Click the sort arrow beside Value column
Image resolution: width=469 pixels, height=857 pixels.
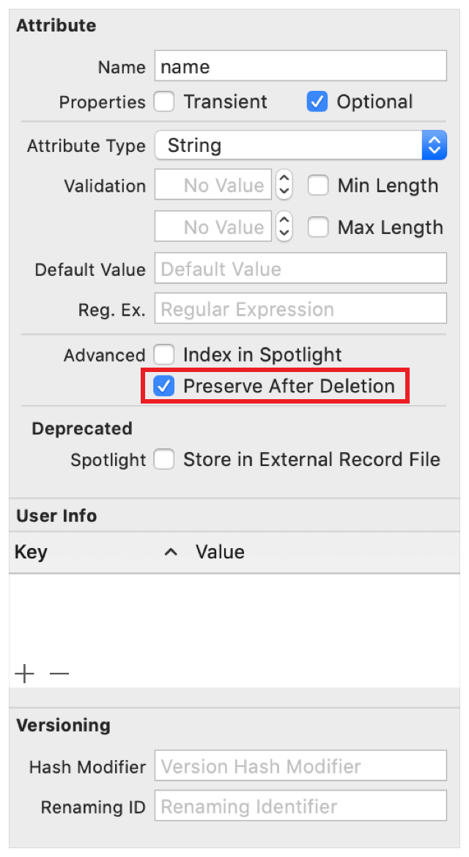(x=171, y=553)
